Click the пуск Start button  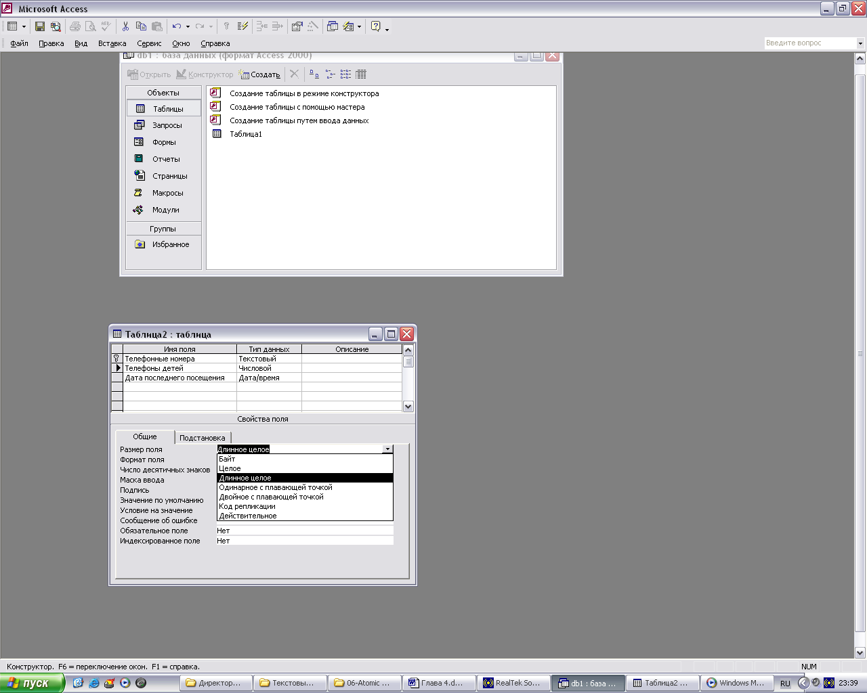(x=32, y=683)
